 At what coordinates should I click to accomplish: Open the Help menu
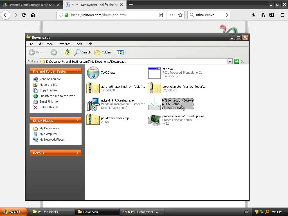[x=89, y=44]
